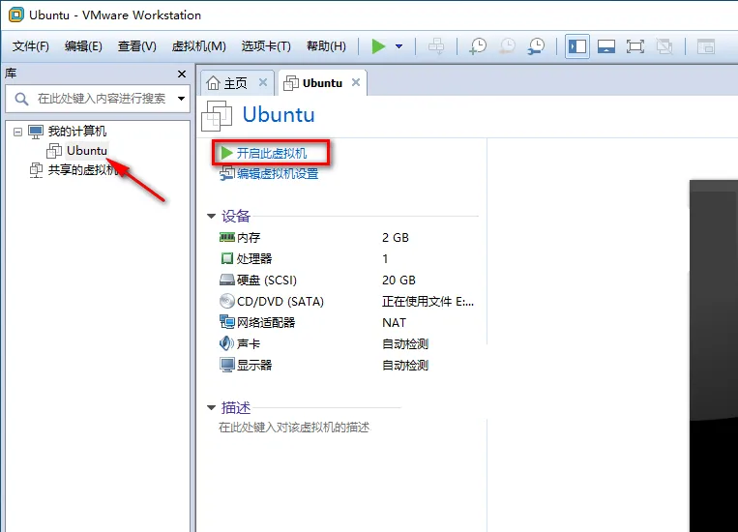Click the console view toolbar icon
738x532 pixels.
[706, 46]
